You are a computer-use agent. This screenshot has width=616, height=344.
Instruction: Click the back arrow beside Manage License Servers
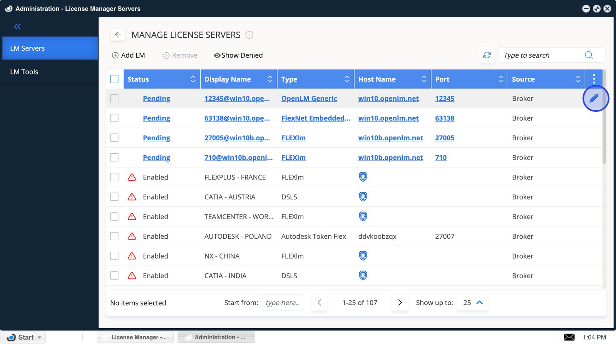[118, 35]
